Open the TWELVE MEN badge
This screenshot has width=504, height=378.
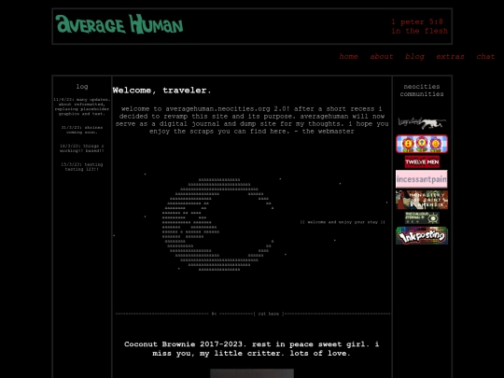422,161
